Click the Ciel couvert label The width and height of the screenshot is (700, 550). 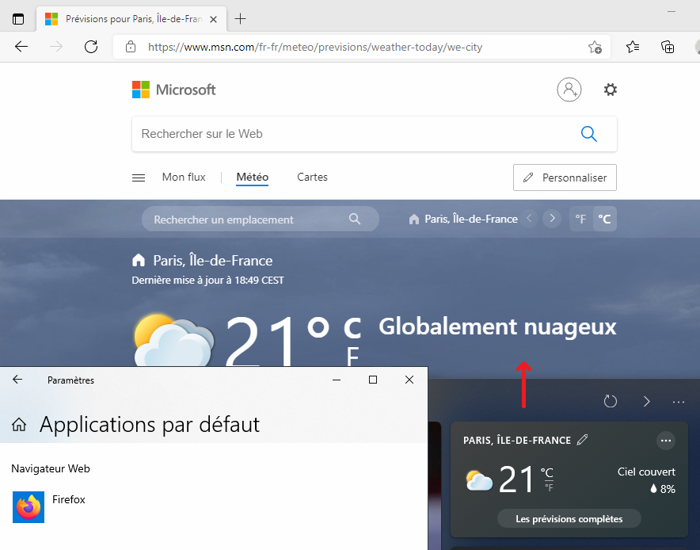point(646,472)
